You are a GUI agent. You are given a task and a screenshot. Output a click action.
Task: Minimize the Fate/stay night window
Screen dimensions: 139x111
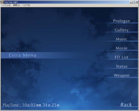131,2
